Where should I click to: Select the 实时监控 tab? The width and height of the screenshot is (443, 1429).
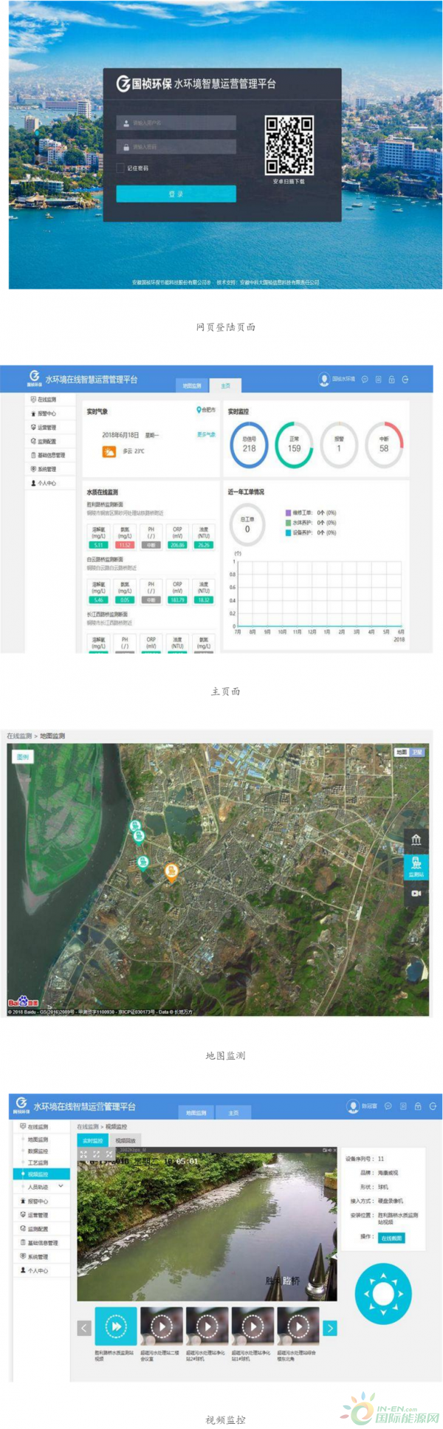pos(92,1141)
